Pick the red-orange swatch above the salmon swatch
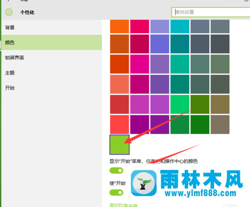The image size is (250, 207). tap(120, 64)
